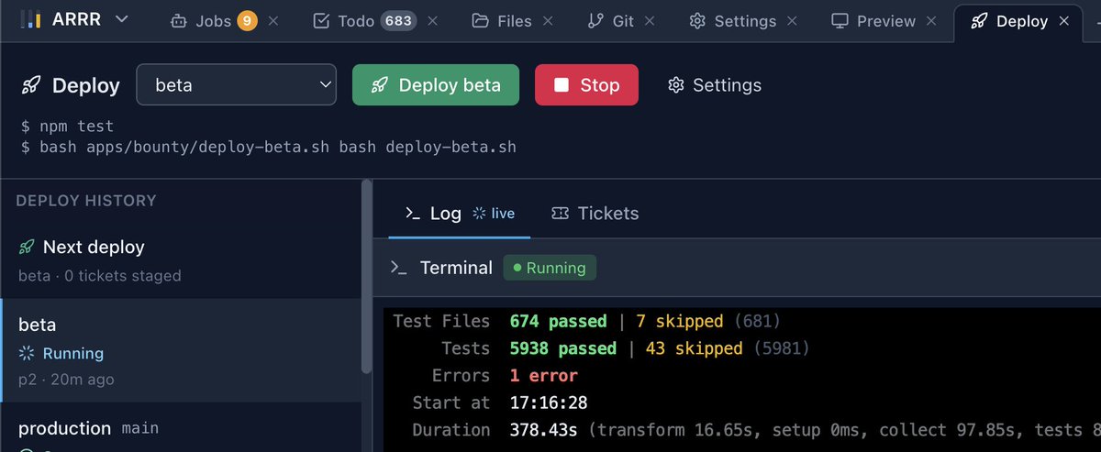
Task: Click the '$ npm test' command line
Action: [67, 126]
